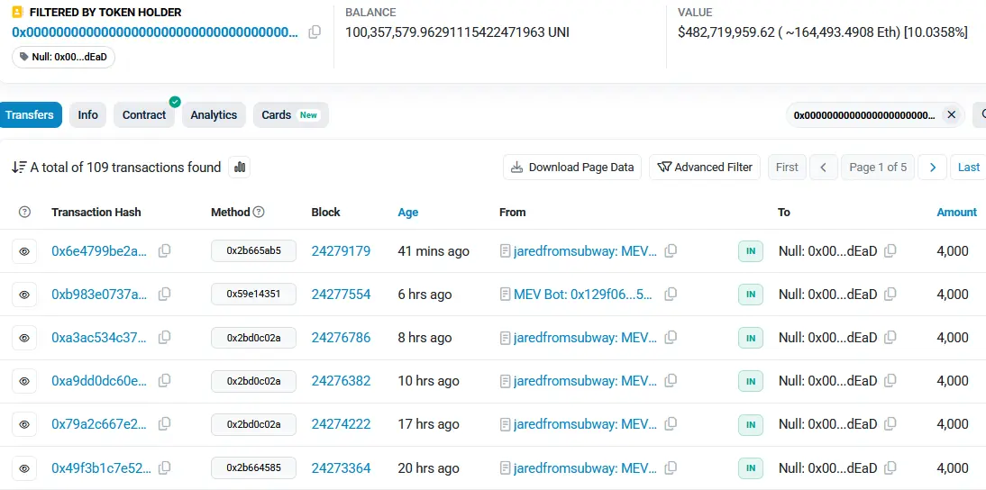The height and width of the screenshot is (490, 986).
Task: Open transaction hash 0x79a2c667e2...
Action: 99,424
